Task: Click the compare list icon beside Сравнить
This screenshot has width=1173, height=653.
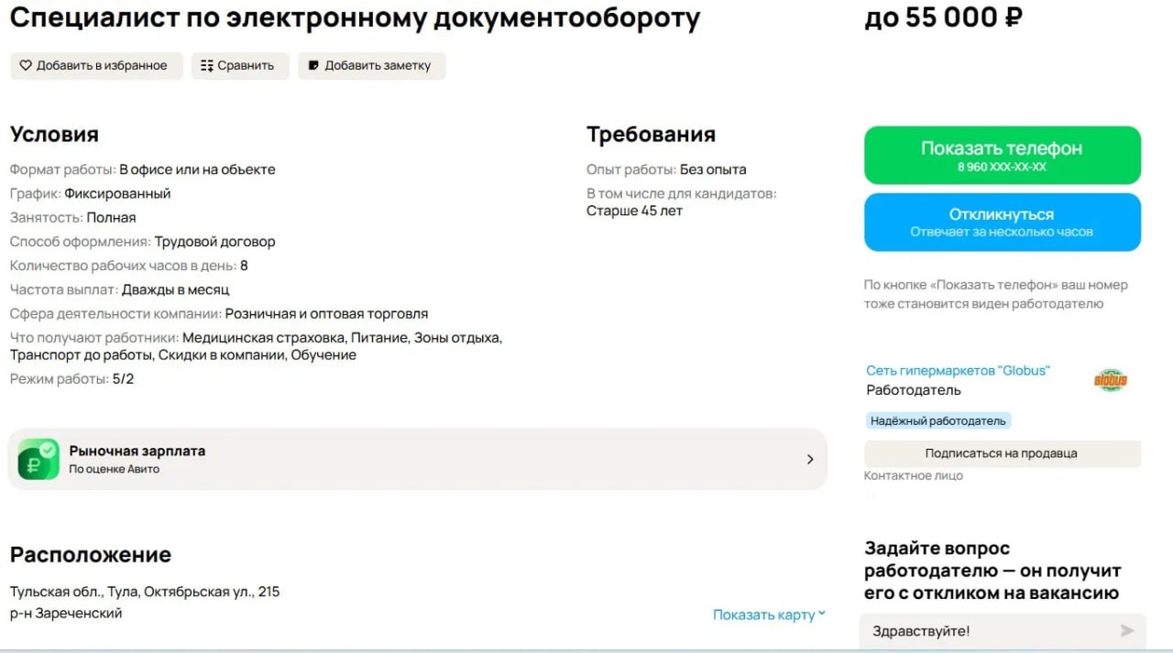Action: (x=206, y=66)
